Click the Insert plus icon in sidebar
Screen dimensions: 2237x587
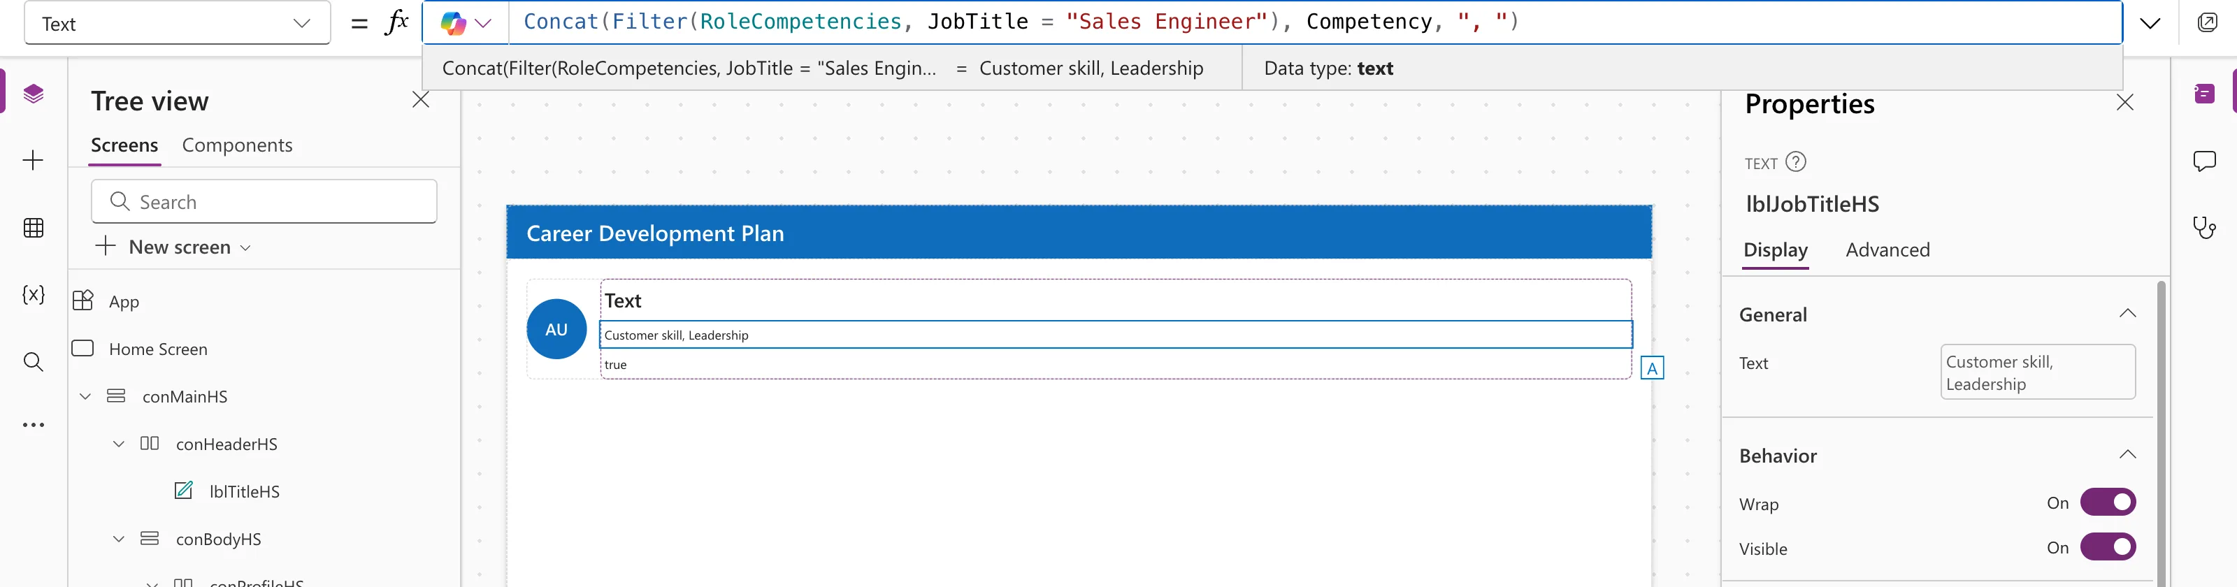click(x=33, y=161)
